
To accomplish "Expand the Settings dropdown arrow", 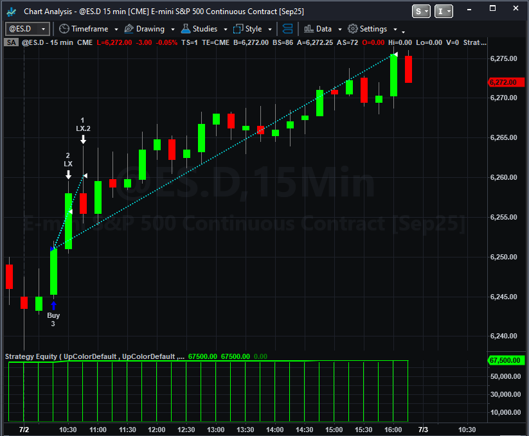I will pos(395,30).
